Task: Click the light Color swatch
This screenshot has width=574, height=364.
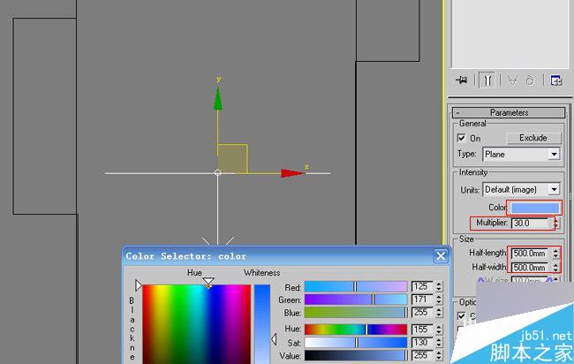Action: (535, 208)
